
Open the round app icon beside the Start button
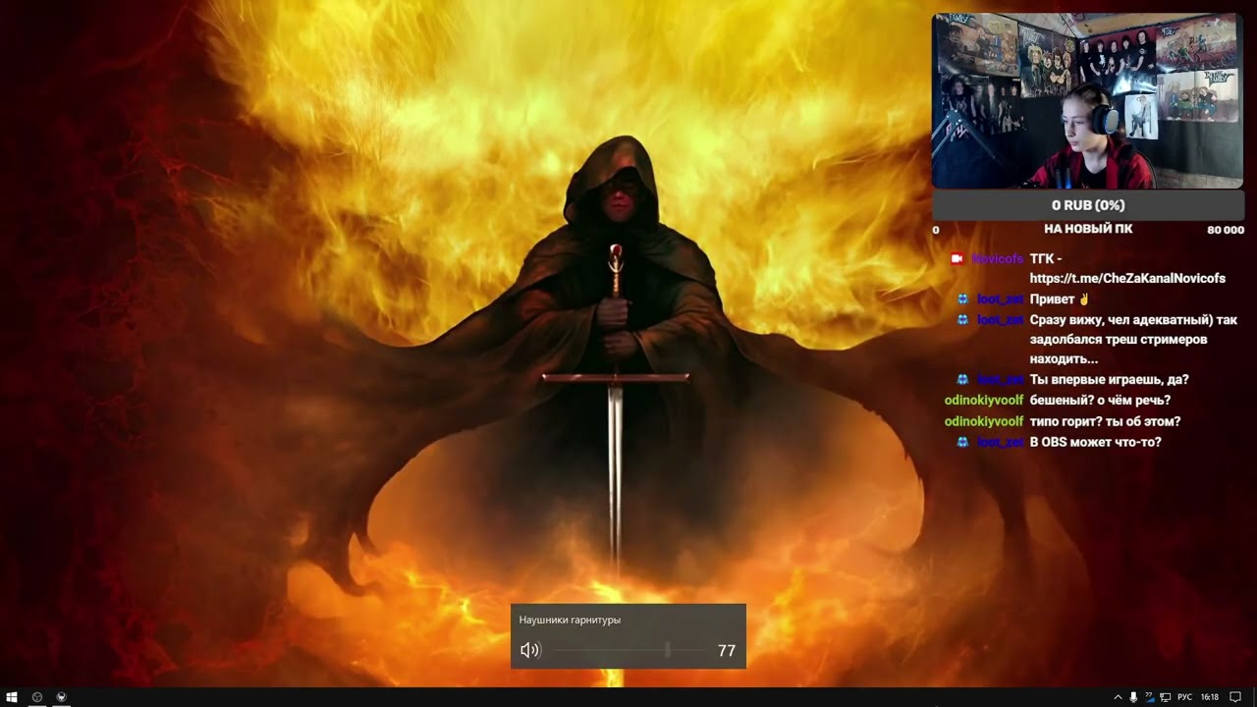(37, 697)
